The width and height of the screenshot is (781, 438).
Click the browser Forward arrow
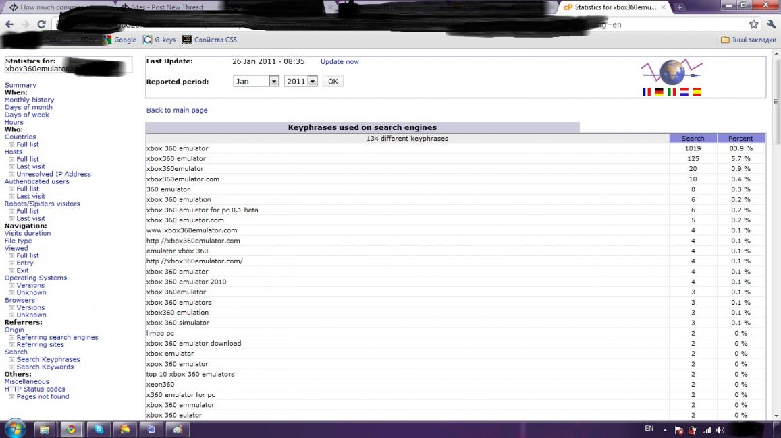[25, 24]
